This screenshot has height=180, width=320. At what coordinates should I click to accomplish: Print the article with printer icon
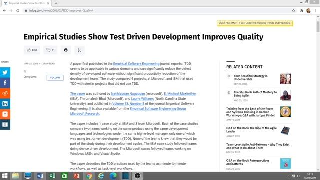[66, 50]
